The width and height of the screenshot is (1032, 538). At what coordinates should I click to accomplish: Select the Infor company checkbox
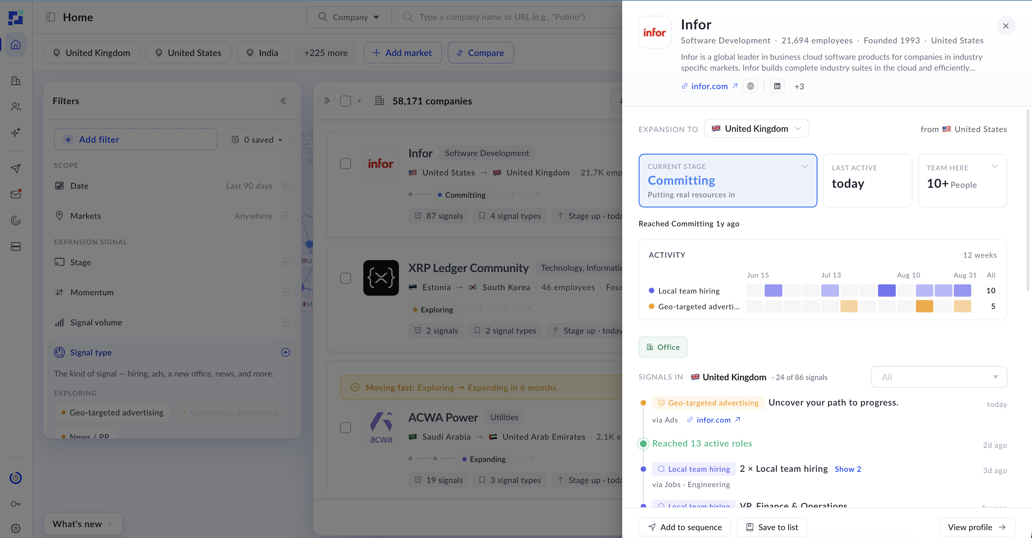345,164
